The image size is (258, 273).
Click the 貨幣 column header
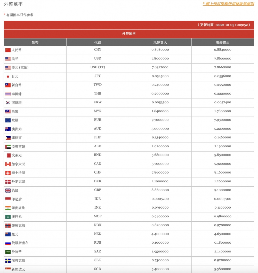pyautogui.click(x=35, y=42)
